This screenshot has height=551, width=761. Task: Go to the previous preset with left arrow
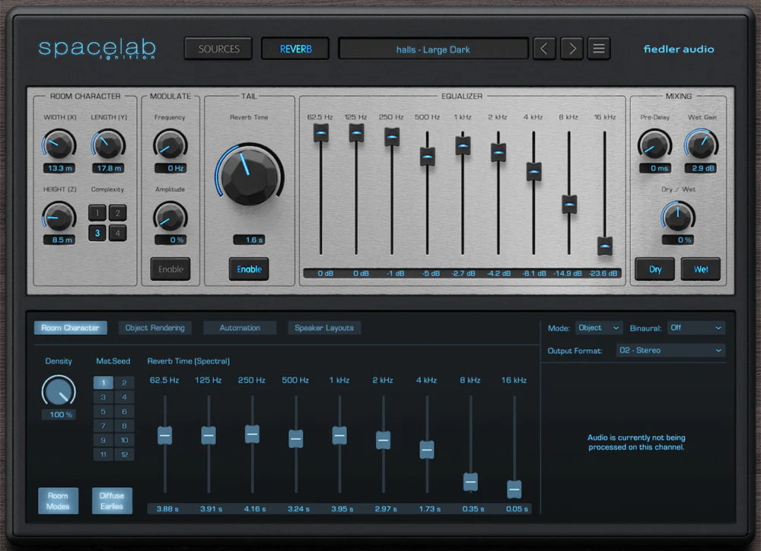click(543, 49)
